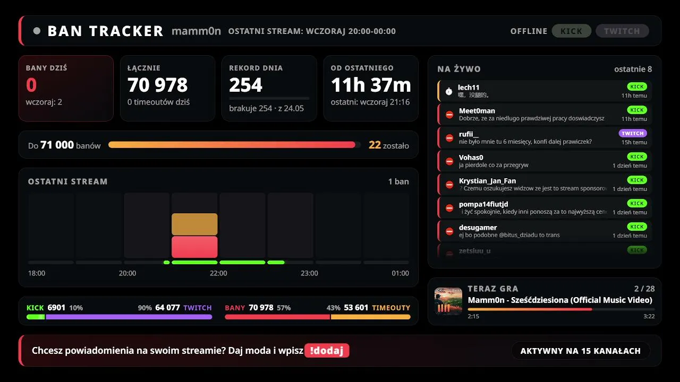Click the KICK badge on Vohas0 row

[x=637, y=157]
